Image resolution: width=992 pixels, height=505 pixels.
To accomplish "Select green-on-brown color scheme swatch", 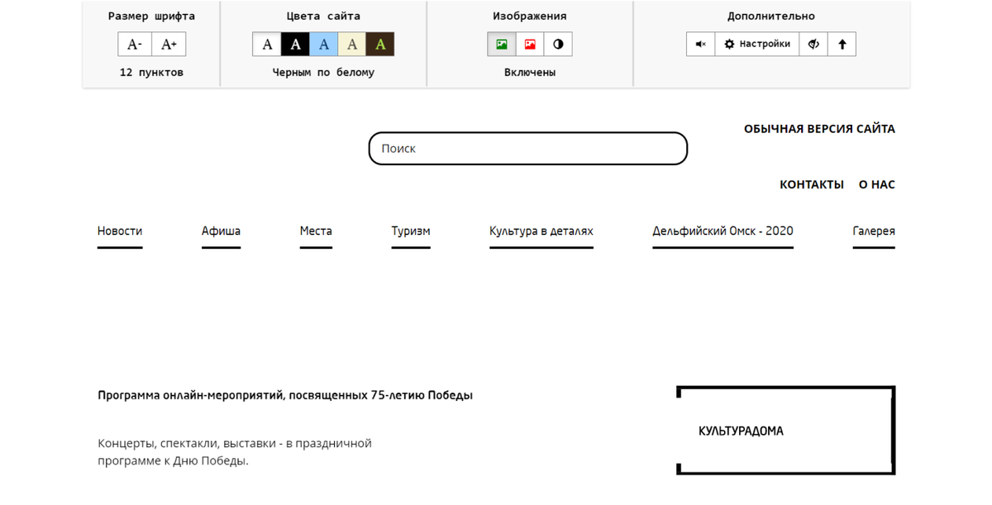I will pos(379,45).
